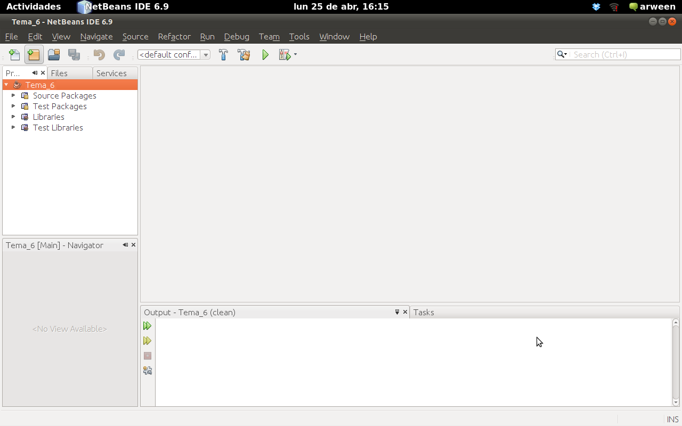
Task: Clean and Build using the hammer-and-broom icon
Action: pos(244,54)
